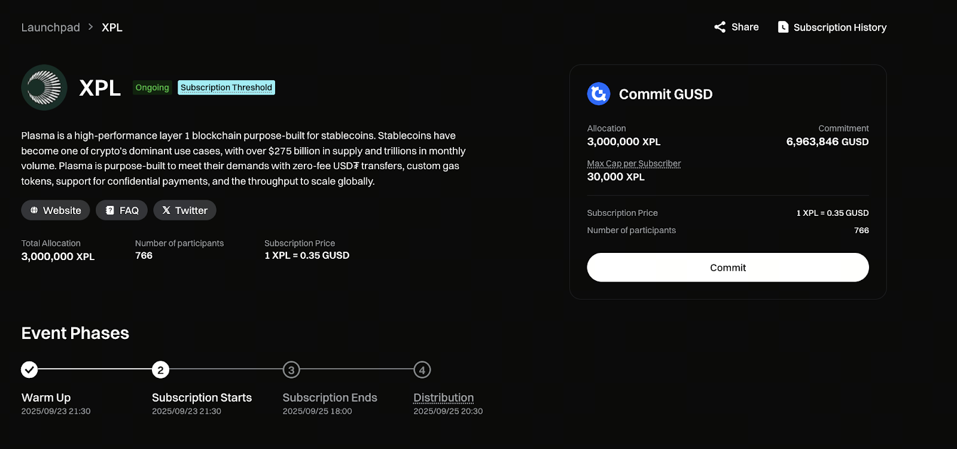
Task: Click the X logo on Twitter button
Action: click(166, 210)
